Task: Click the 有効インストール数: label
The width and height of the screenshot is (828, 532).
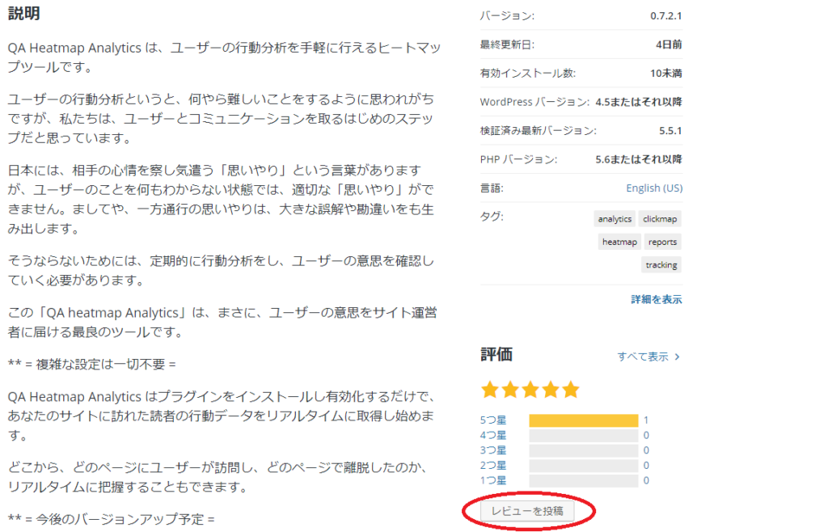Action: pos(527,73)
